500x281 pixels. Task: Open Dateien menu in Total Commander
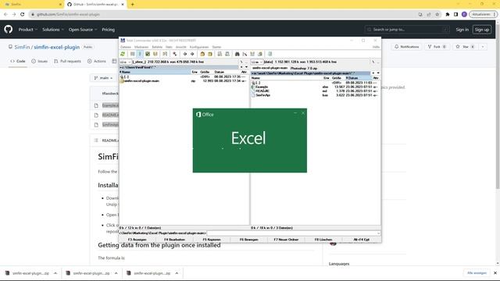[126, 47]
